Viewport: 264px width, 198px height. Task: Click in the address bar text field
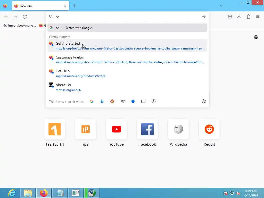pos(127,17)
